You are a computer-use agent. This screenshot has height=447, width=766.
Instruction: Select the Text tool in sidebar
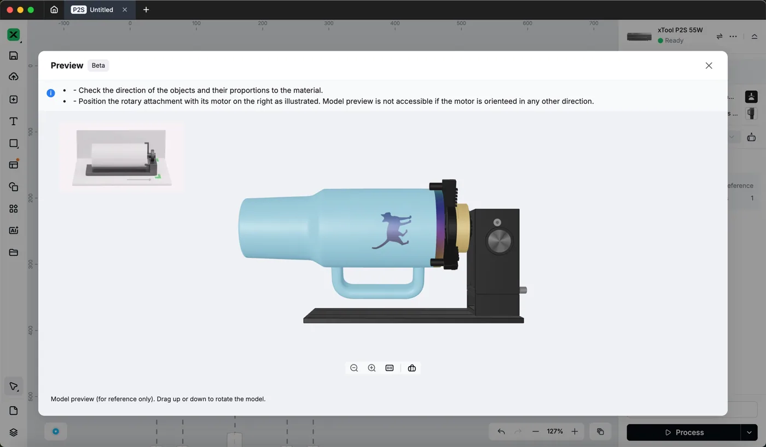(x=14, y=121)
